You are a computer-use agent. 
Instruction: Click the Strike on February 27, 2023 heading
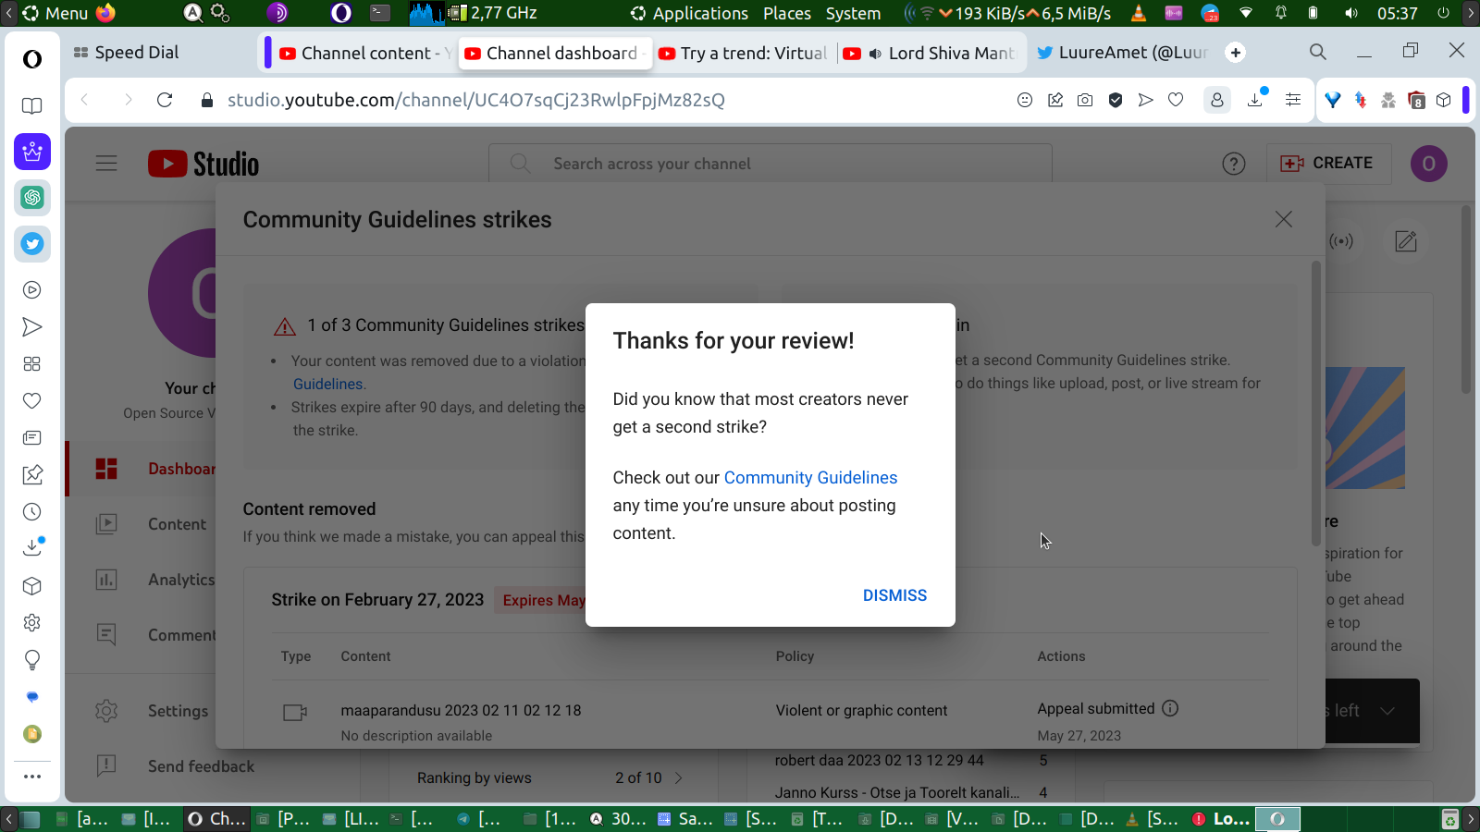(377, 600)
